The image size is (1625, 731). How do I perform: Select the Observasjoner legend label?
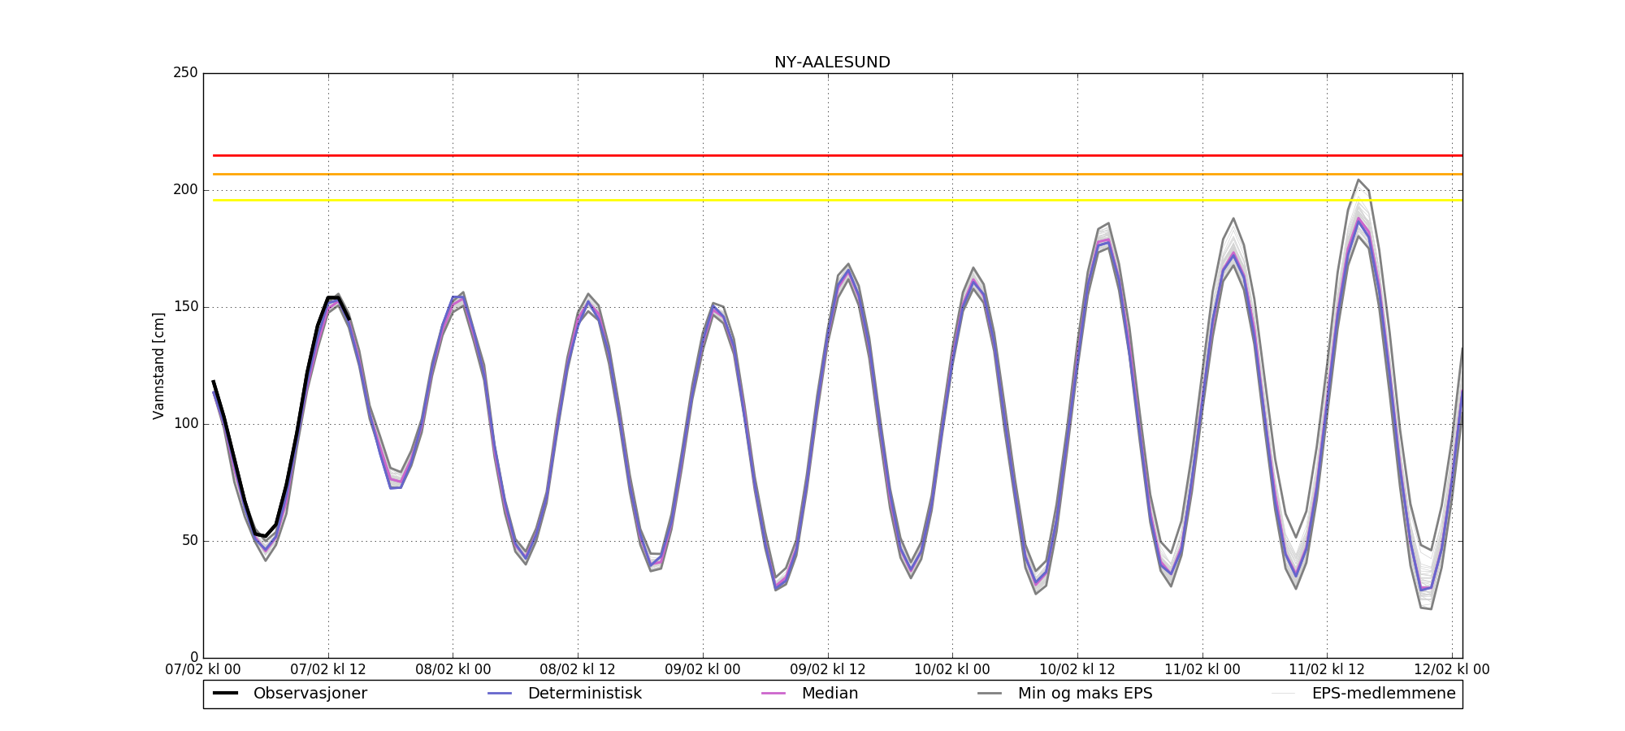coord(310,694)
